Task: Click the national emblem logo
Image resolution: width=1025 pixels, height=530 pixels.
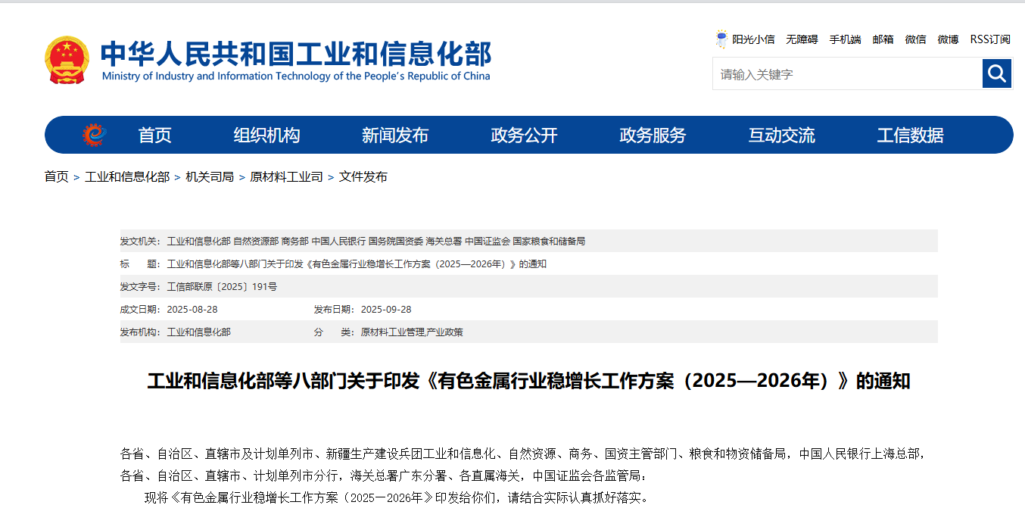Action: click(x=67, y=60)
